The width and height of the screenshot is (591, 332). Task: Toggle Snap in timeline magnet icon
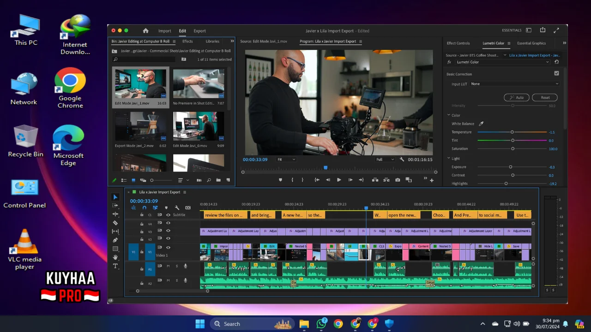[x=144, y=208]
